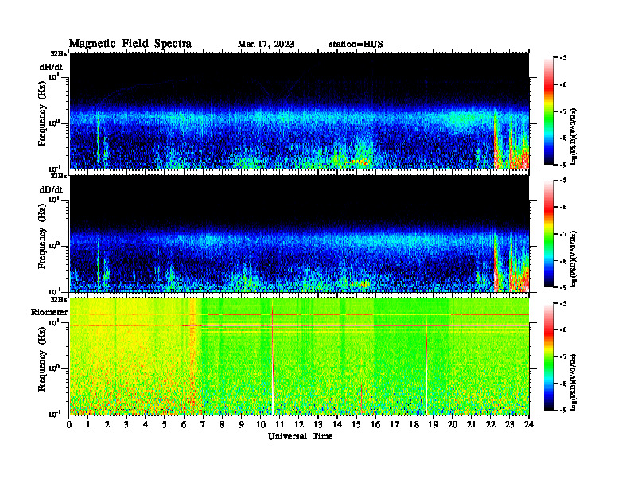Select the "dH/dt" panel label
The height and width of the screenshot is (487, 630).
(x=51, y=67)
